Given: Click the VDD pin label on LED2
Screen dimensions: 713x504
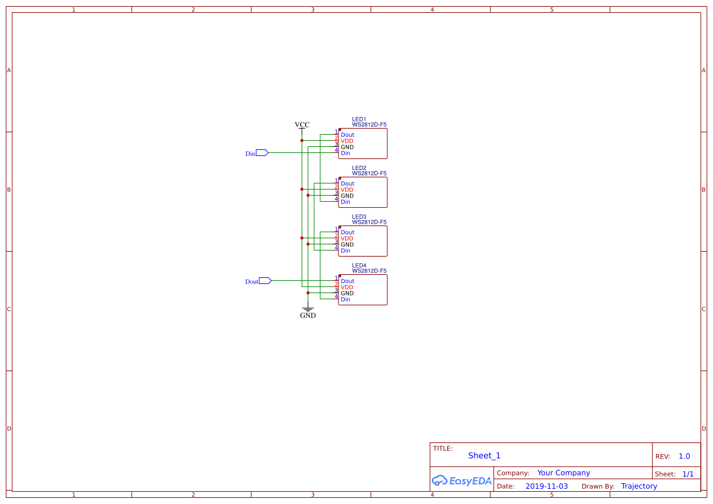Looking at the screenshot, I should click(347, 190).
